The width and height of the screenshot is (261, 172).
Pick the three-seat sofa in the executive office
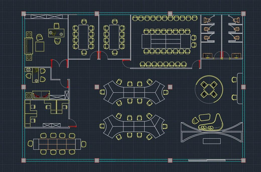tap(29, 46)
